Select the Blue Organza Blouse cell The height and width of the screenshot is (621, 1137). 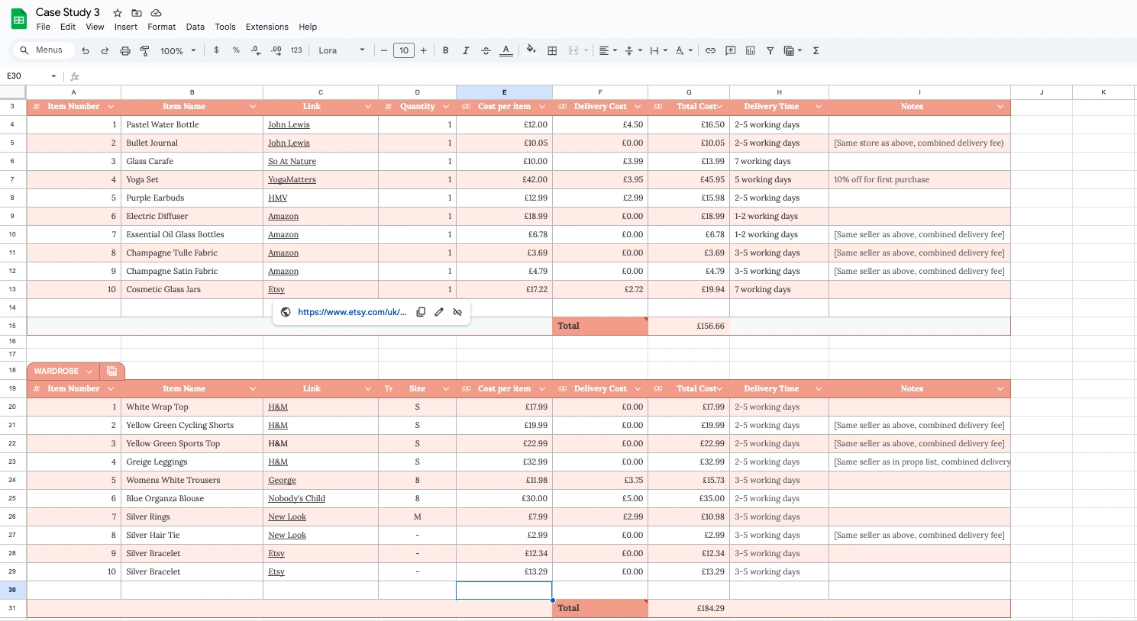coord(192,499)
